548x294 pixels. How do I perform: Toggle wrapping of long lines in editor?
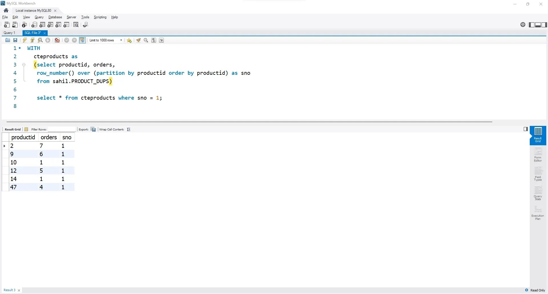pyautogui.click(x=161, y=40)
